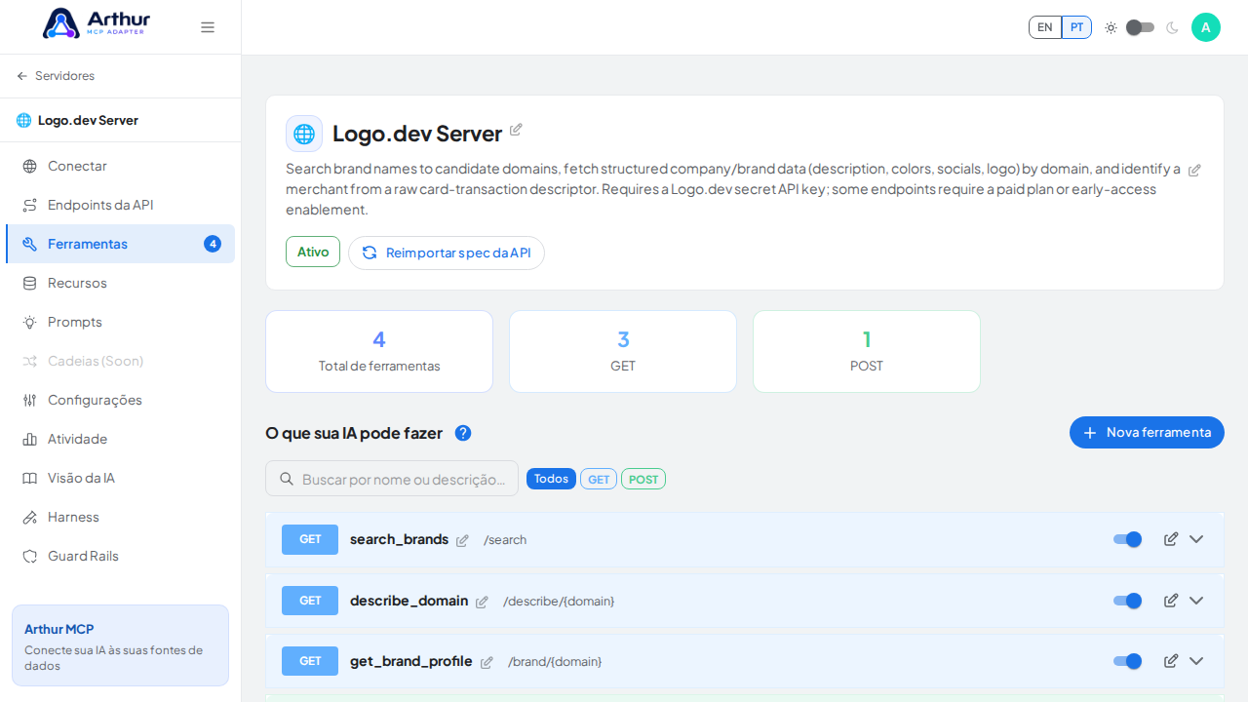Click the Configurações sliders icon in sidebar

click(30, 400)
